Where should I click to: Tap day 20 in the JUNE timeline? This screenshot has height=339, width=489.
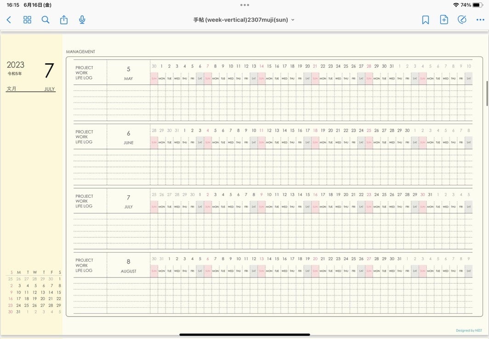click(x=330, y=130)
